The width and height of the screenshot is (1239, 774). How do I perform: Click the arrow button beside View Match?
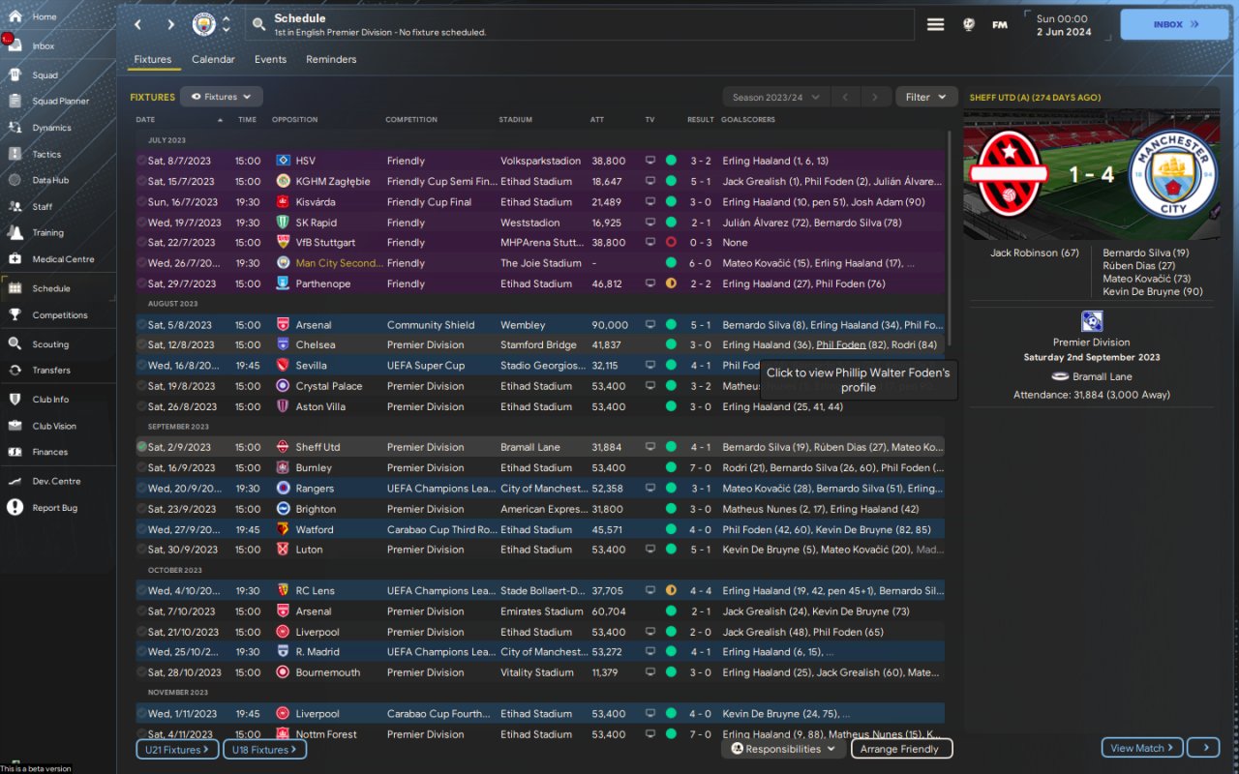point(1204,748)
